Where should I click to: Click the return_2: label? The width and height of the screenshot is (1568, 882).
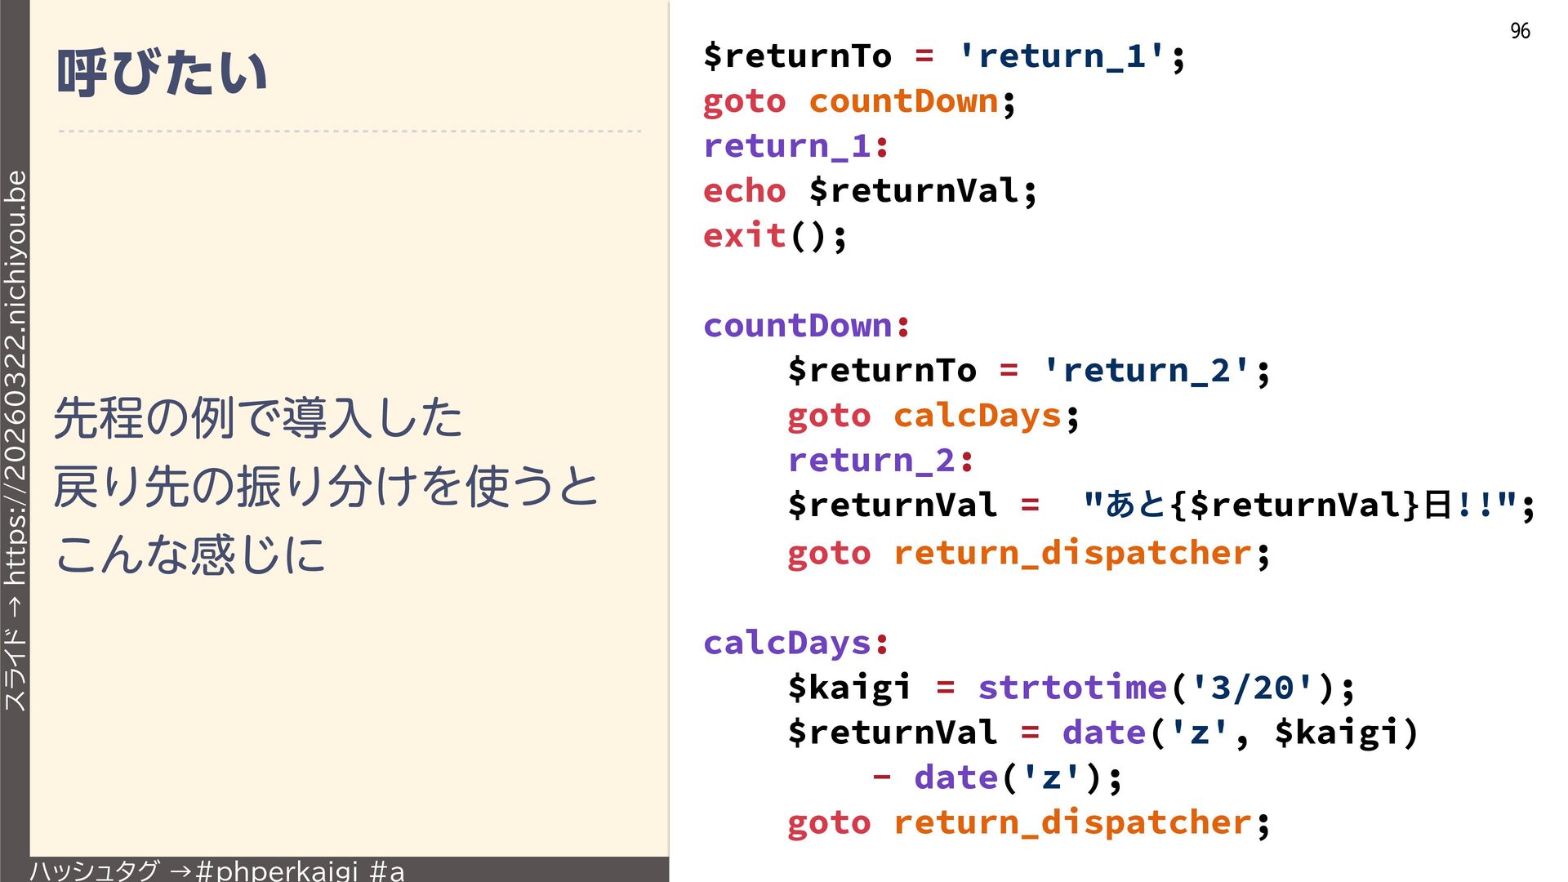pos(880,461)
